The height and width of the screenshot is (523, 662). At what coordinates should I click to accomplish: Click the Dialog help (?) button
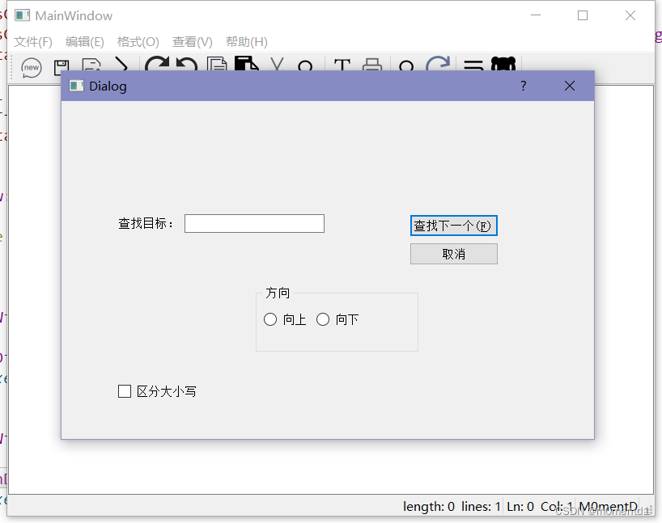523,86
